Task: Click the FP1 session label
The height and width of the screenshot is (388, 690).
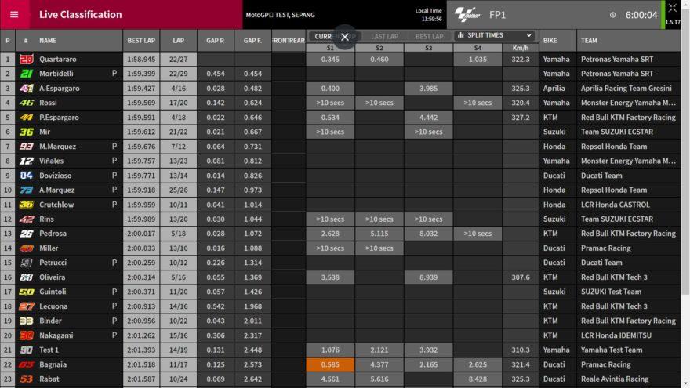Action: point(497,15)
